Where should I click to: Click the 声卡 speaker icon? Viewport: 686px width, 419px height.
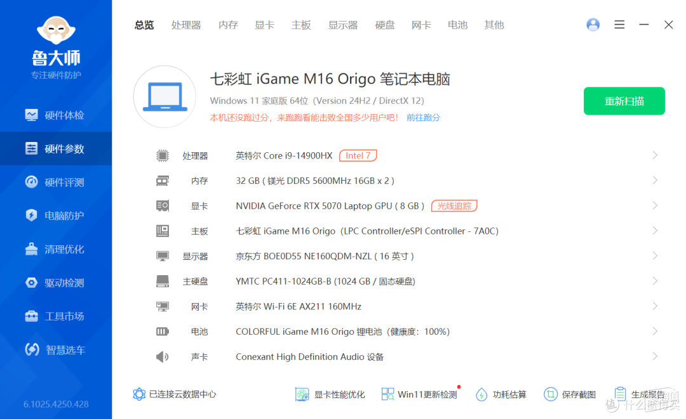point(163,357)
